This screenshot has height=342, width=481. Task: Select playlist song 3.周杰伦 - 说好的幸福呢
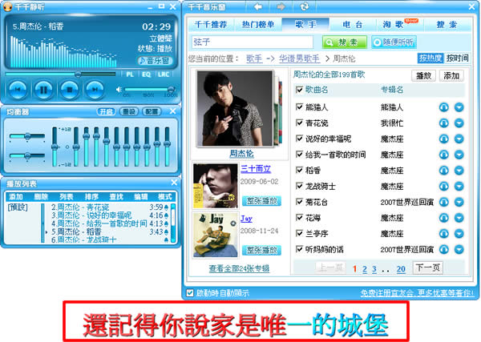(x=110, y=215)
